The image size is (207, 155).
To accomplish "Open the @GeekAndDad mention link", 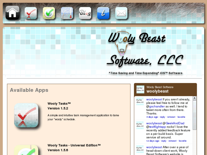I will point(175,123).
